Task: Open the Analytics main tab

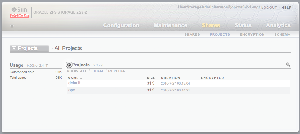Action: coord(278,25)
